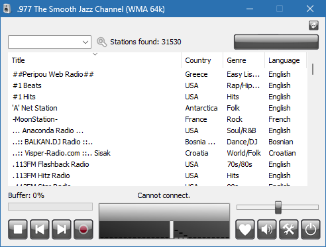Click the Greece country cell
326x247 pixels.
196,74
